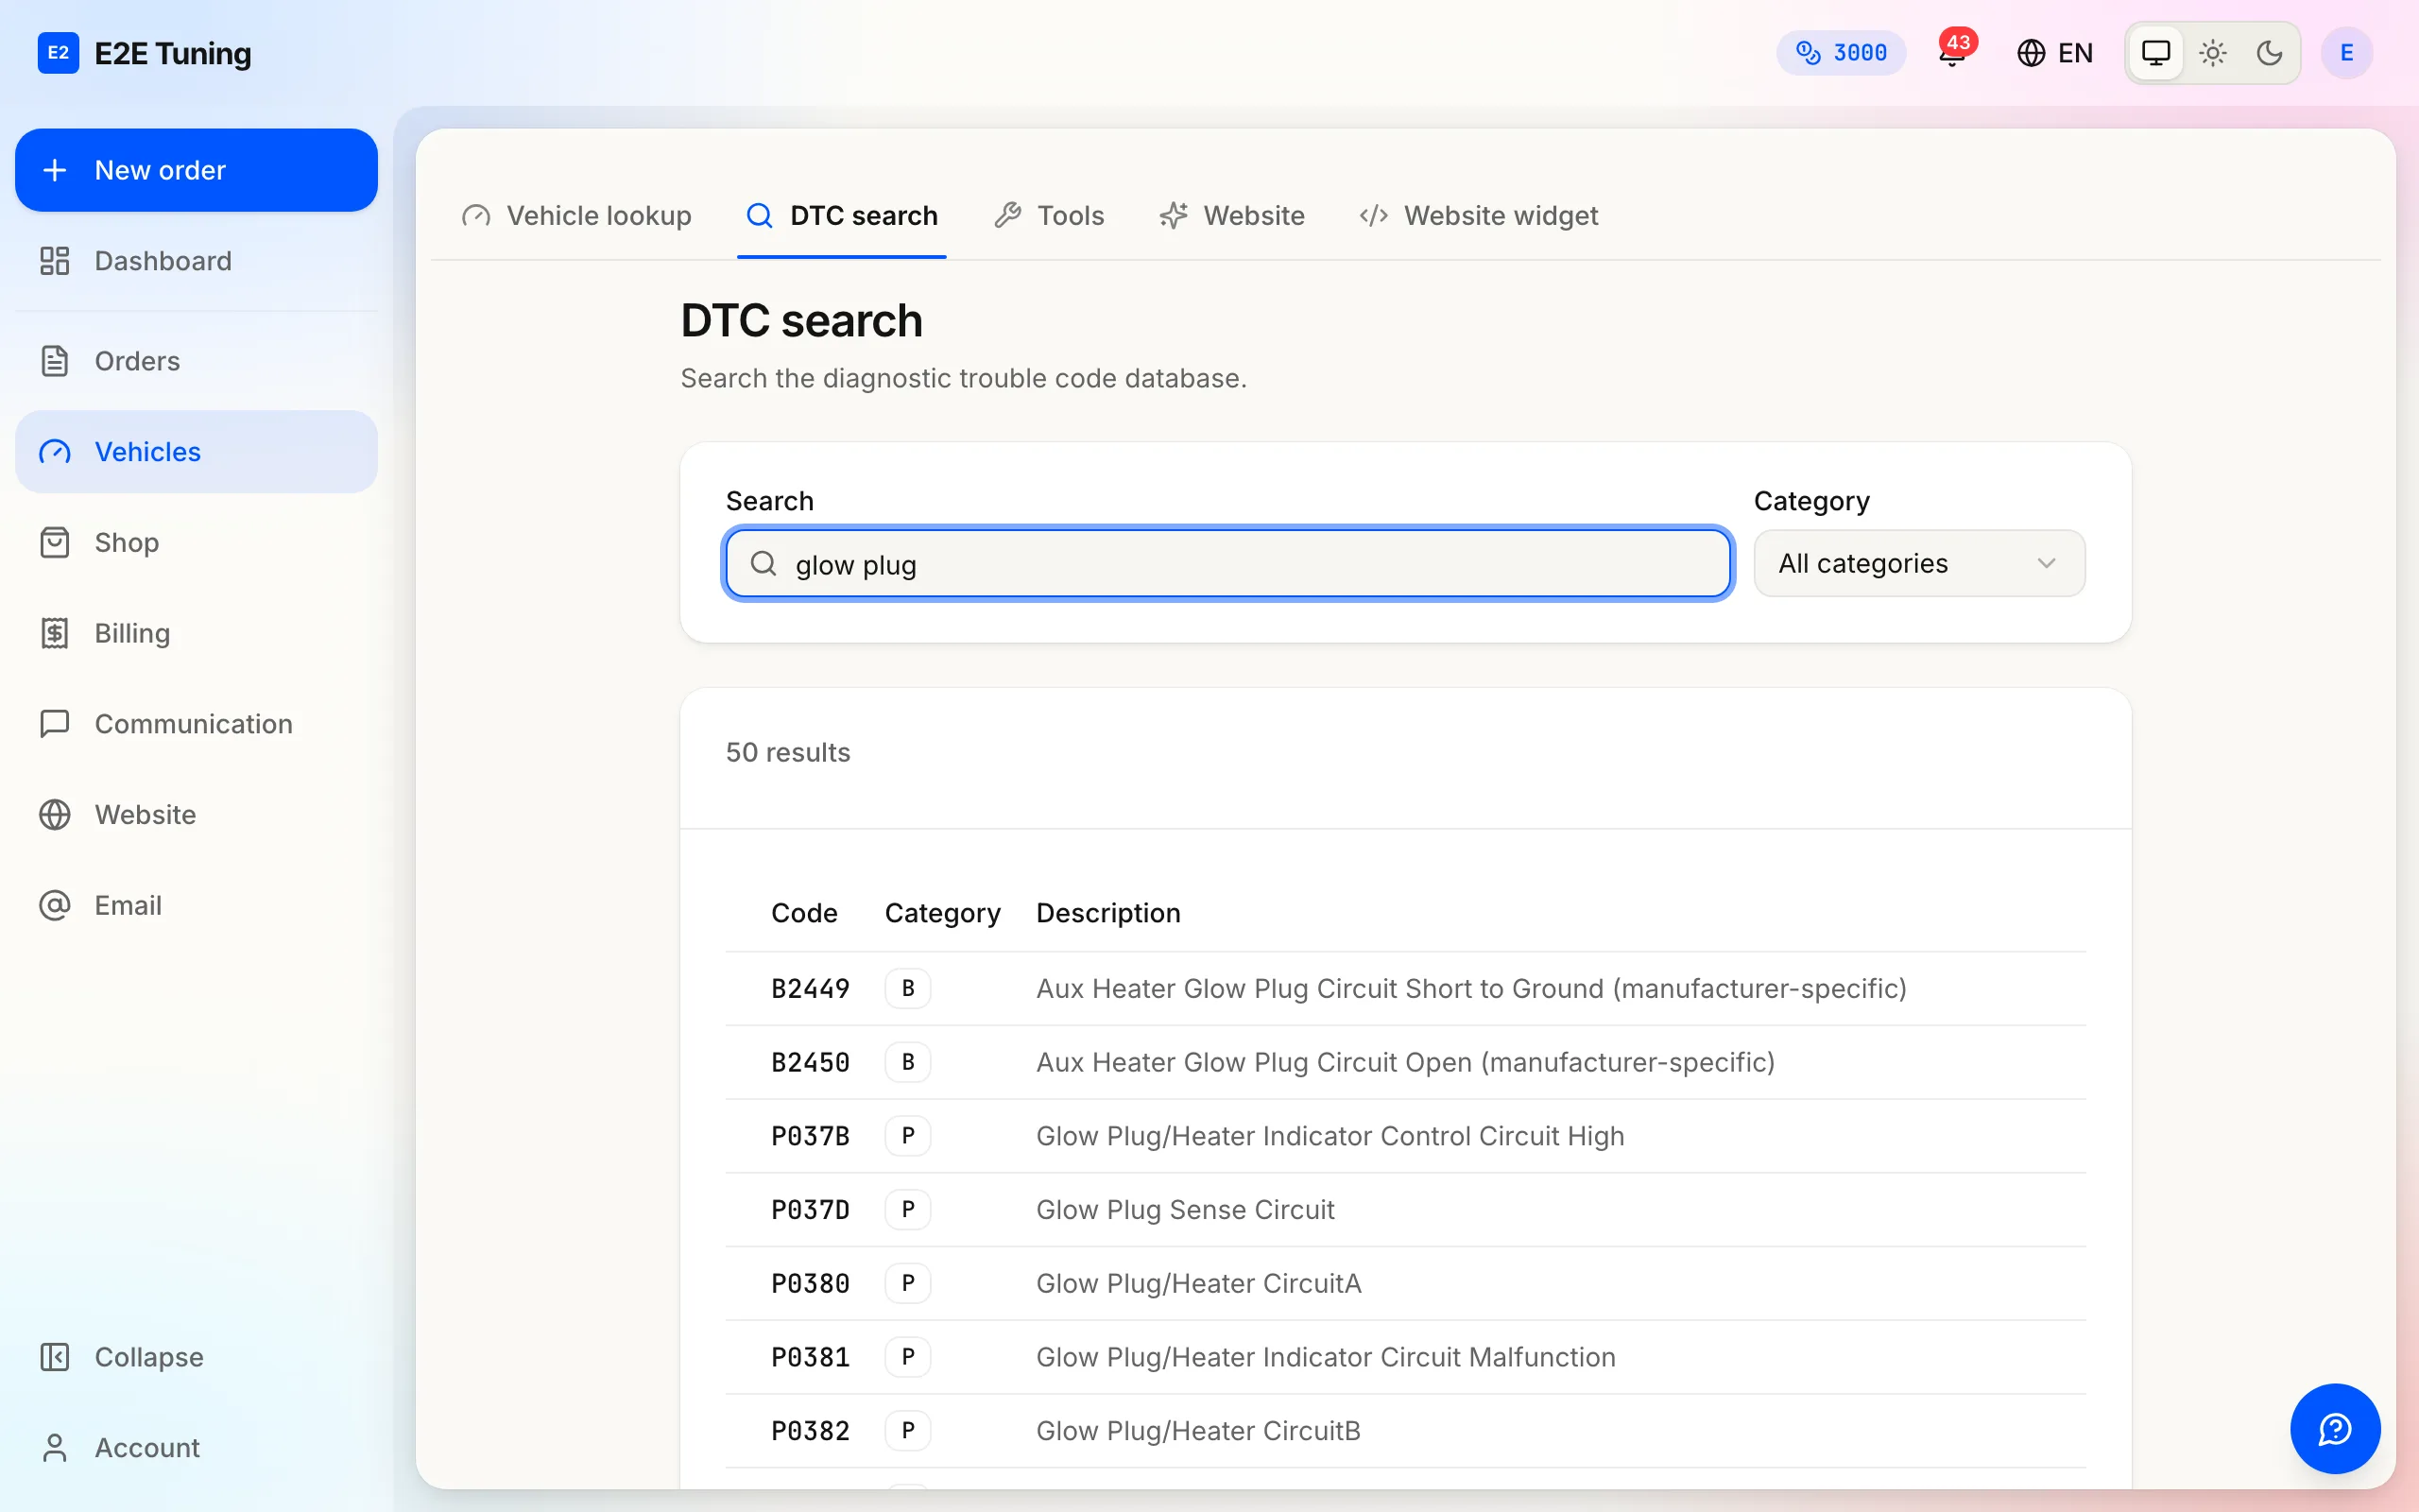Open the EN language selector
The image size is (2419, 1512).
[x=2055, y=53]
